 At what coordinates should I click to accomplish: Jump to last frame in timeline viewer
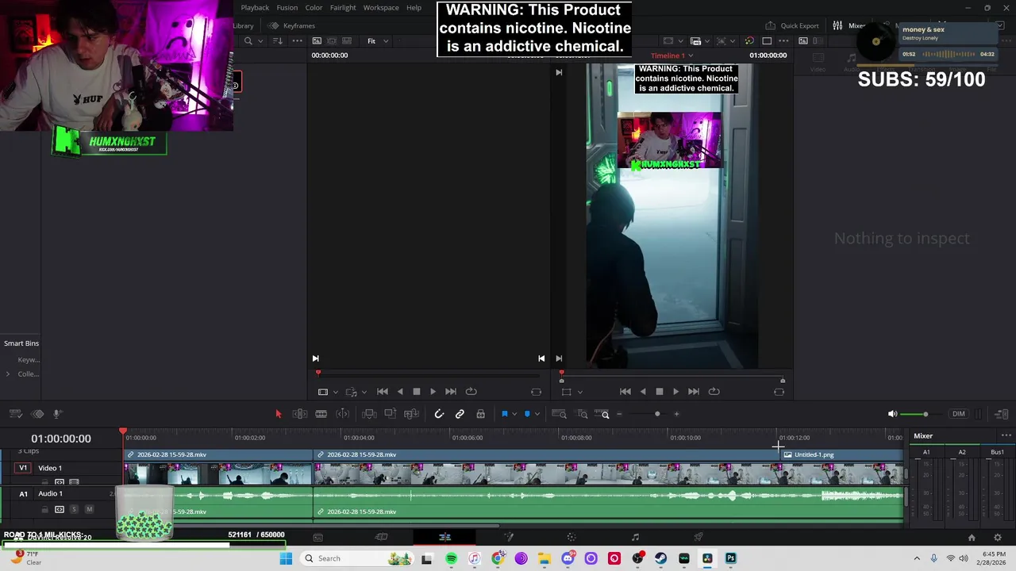coord(694,392)
